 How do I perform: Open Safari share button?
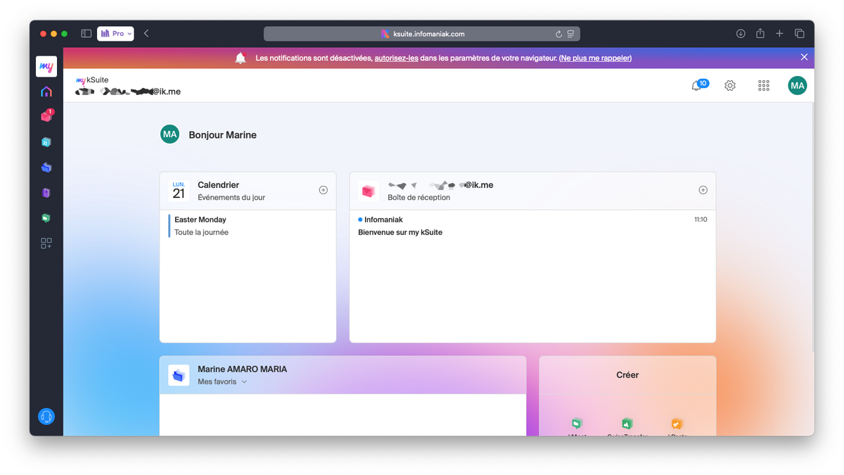click(760, 33)
